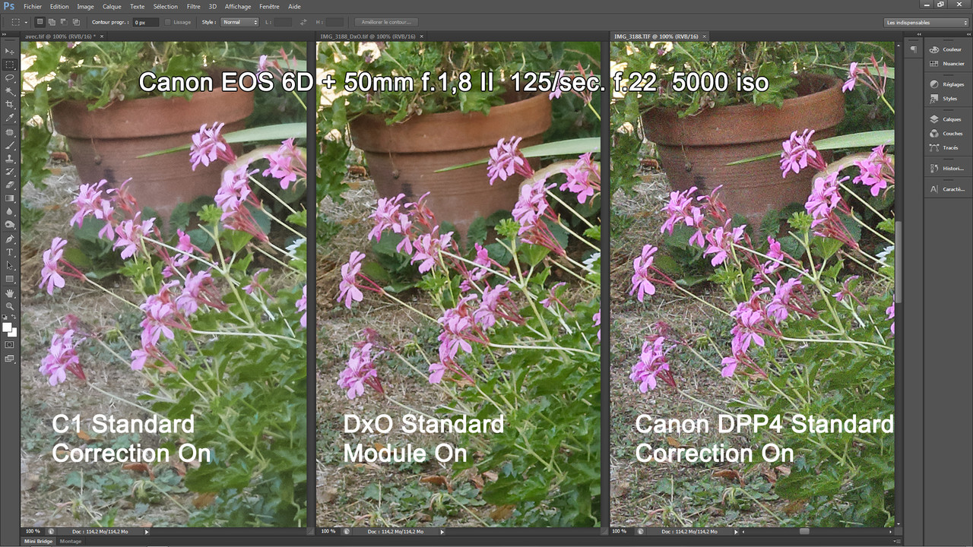Open status bar arrow of IMG_3188.TIF window
This screenshot has width=973, height=547.
tap(734, 531)
